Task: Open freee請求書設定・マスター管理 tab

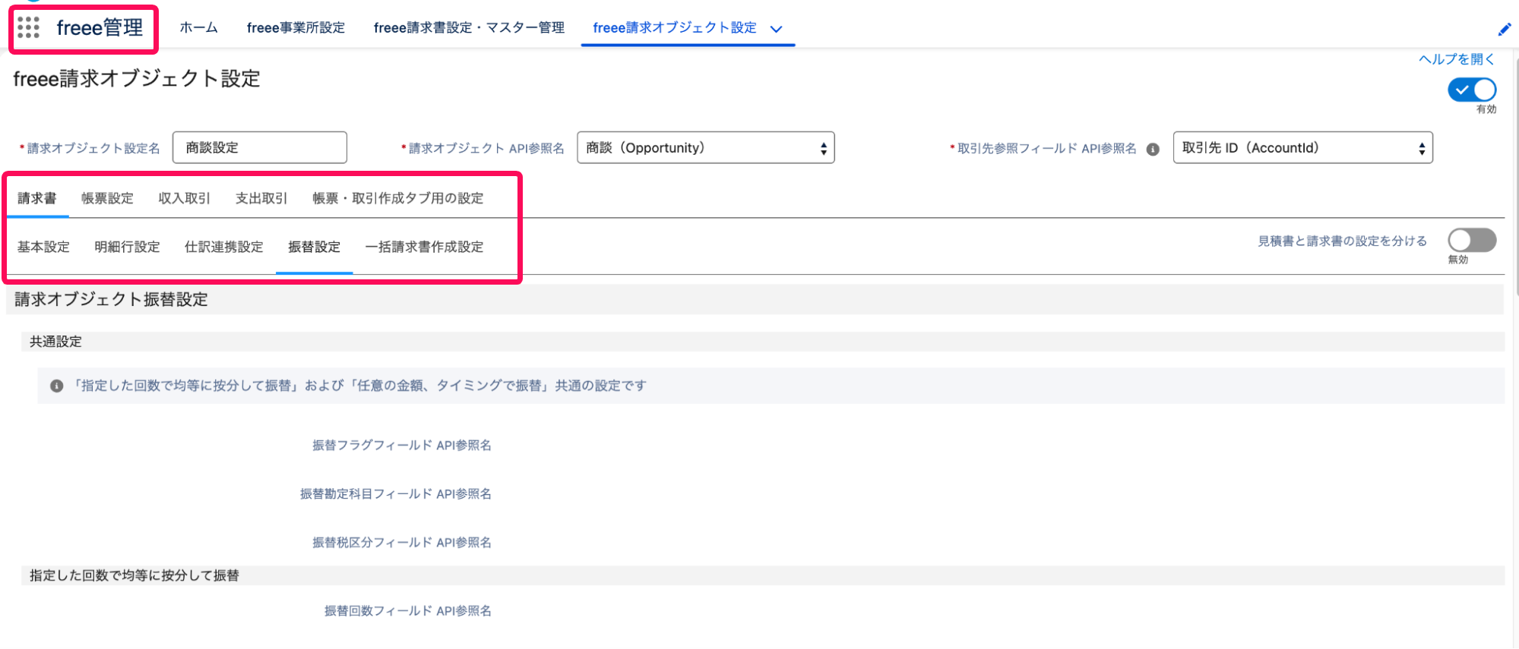Action: [x=469, y=28]
